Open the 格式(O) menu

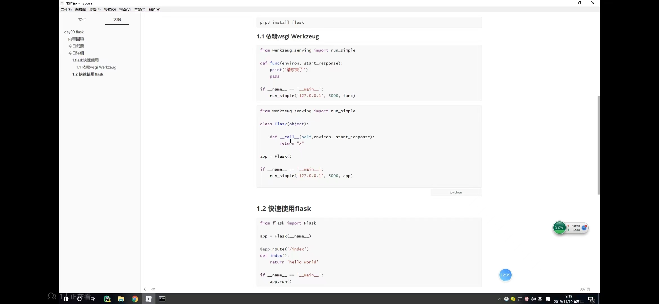point(110,10)
